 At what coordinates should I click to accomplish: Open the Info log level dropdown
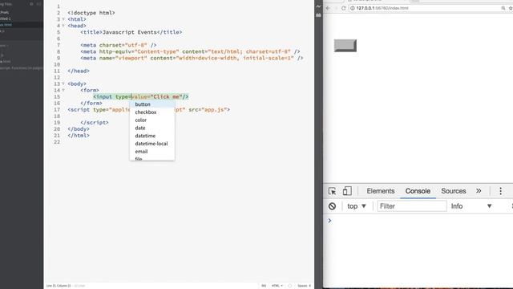coord(471,206)
